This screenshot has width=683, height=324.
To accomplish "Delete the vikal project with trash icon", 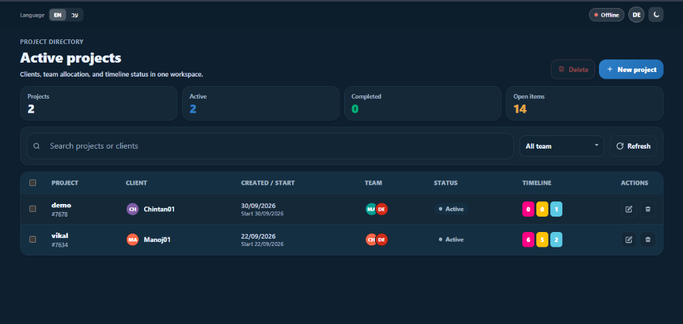I will [648, 239].
